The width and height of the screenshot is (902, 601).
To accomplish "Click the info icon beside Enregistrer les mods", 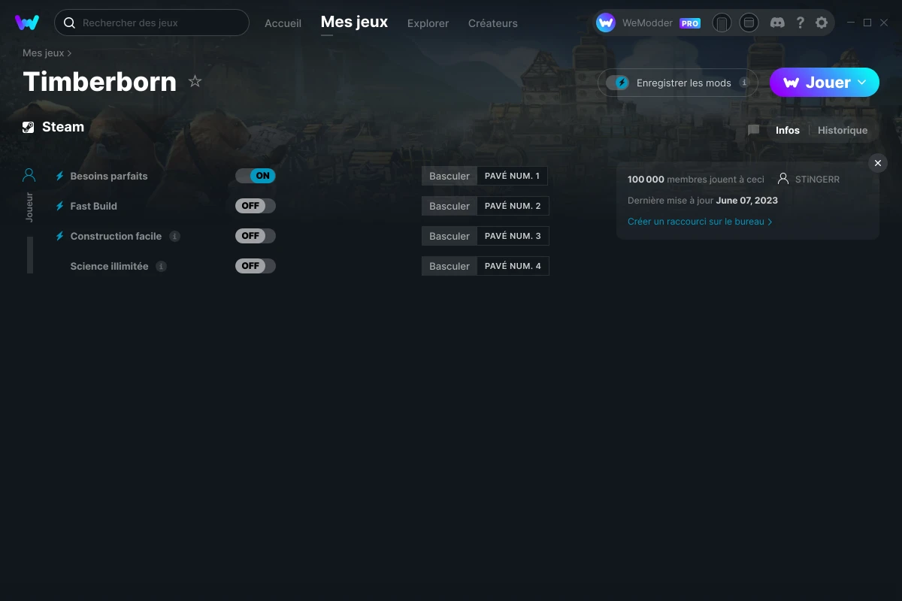I will point(744,83).
